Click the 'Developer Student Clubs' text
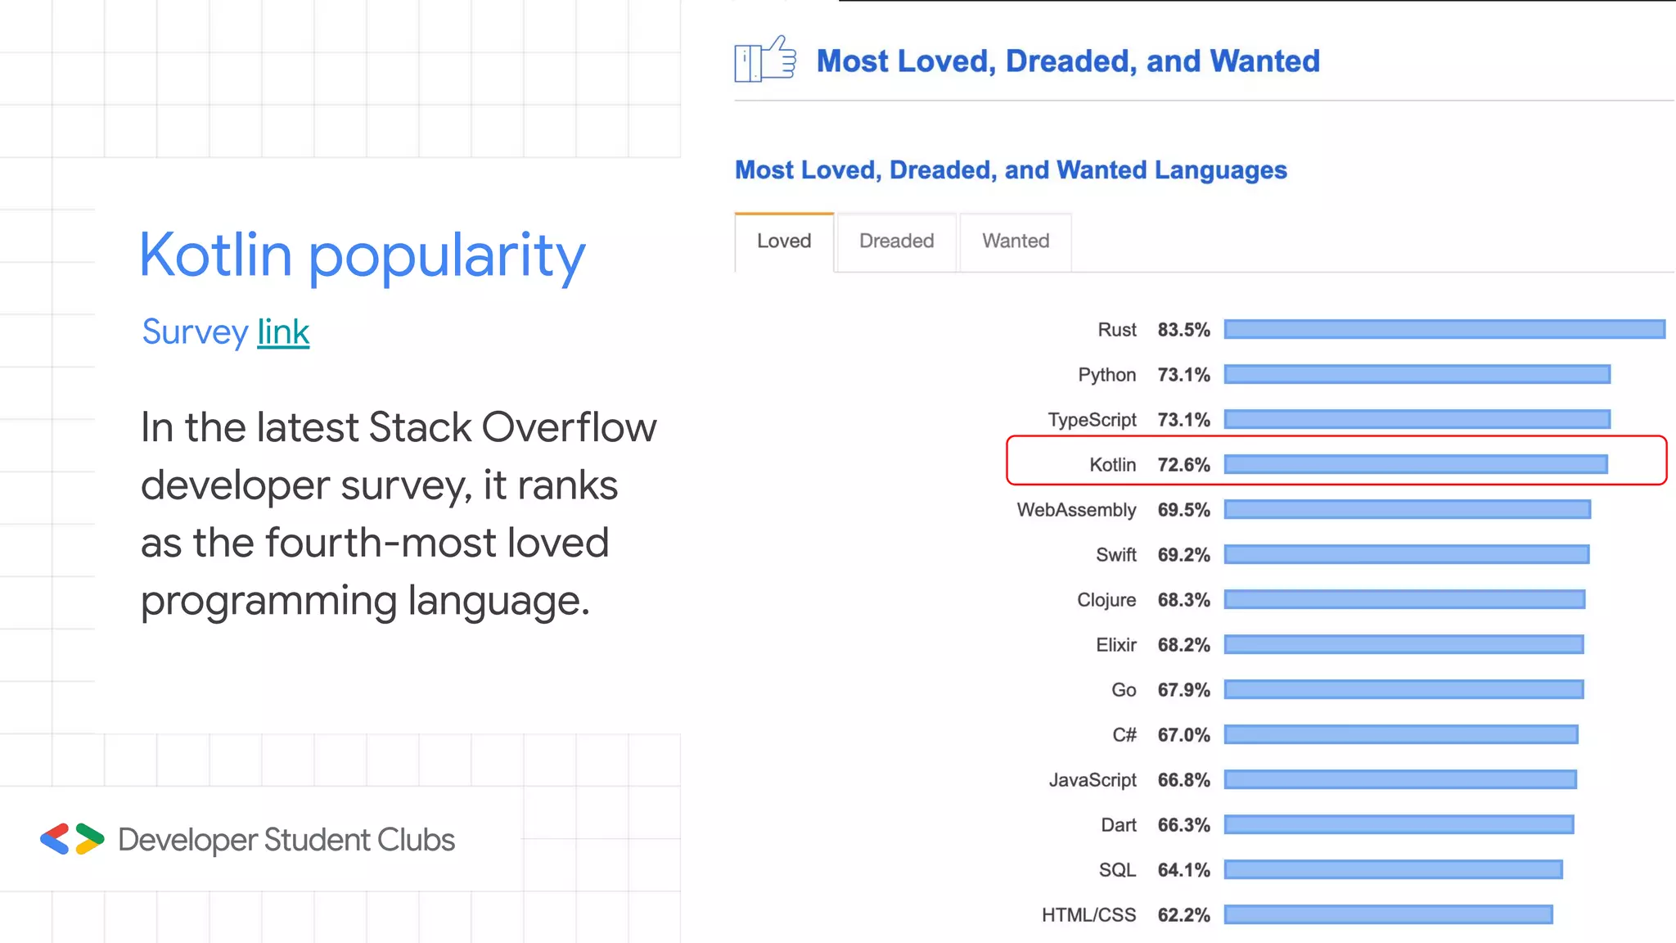This screenshot has height=943, width=1676. click(x=286, y=840)
